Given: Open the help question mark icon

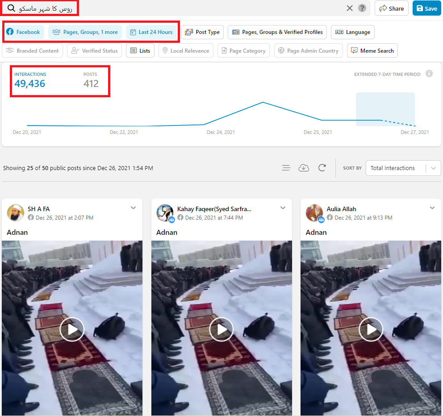Looking at the screenshot, I should pyautogui.click(x=362, y=8).
